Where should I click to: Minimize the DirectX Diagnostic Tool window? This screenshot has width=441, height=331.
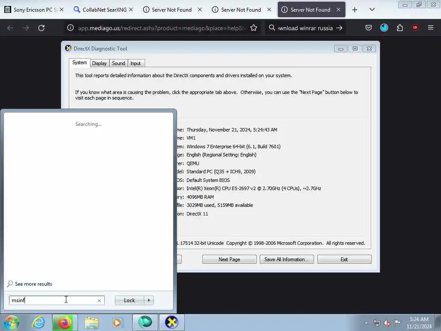(x=341, y=49)
